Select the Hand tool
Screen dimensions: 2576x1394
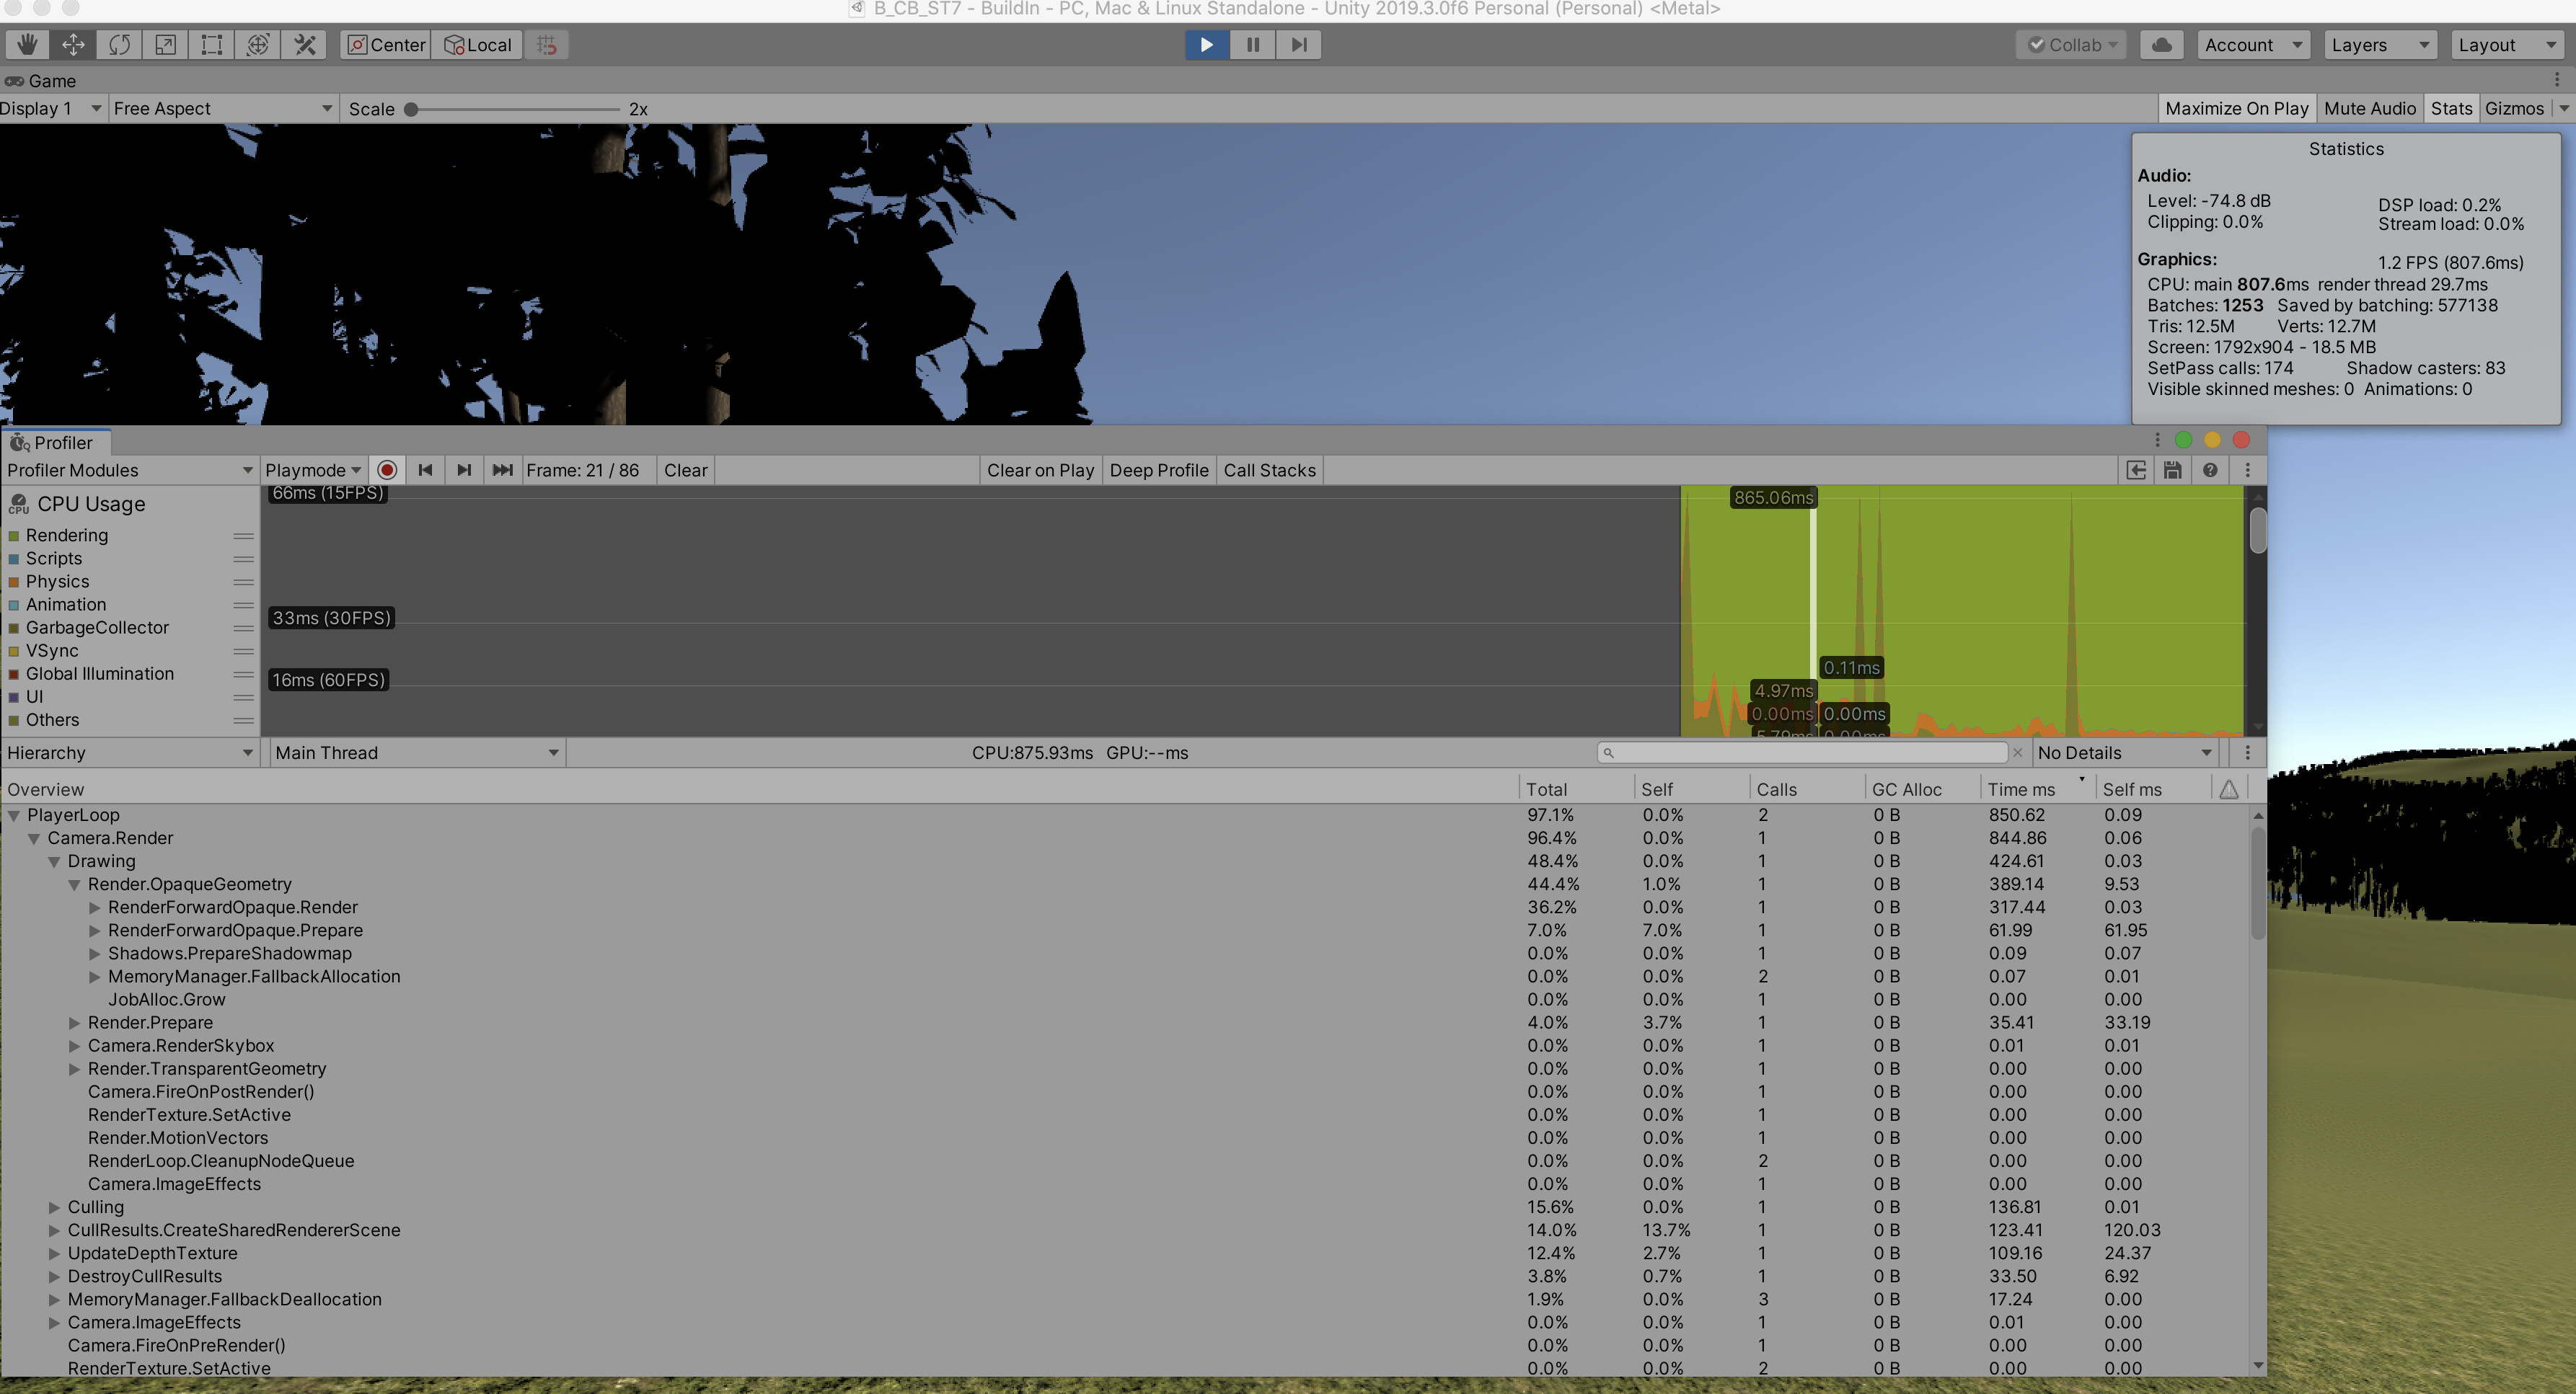(27, 44)
